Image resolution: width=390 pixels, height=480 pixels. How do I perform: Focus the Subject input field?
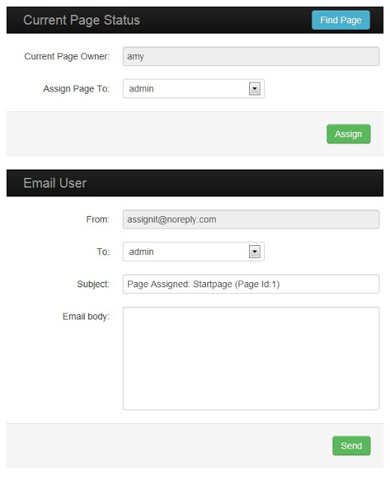[x=251, y=284]
